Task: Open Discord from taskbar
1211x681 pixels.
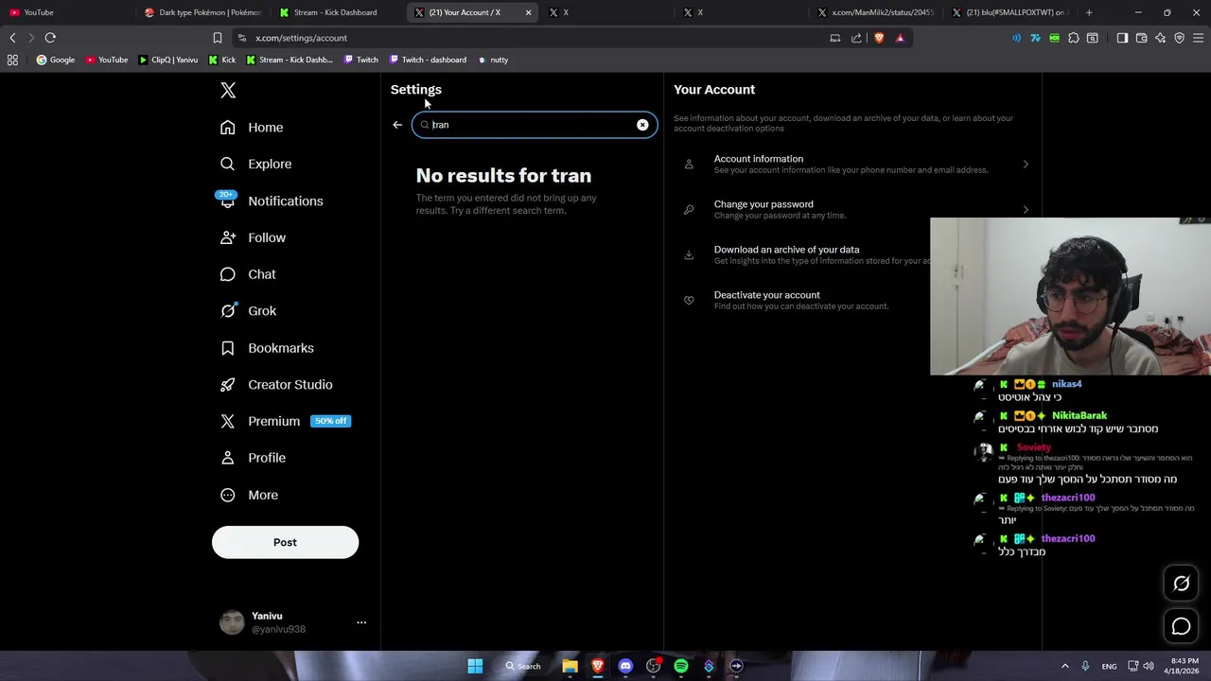Action: tap(625, 666)
